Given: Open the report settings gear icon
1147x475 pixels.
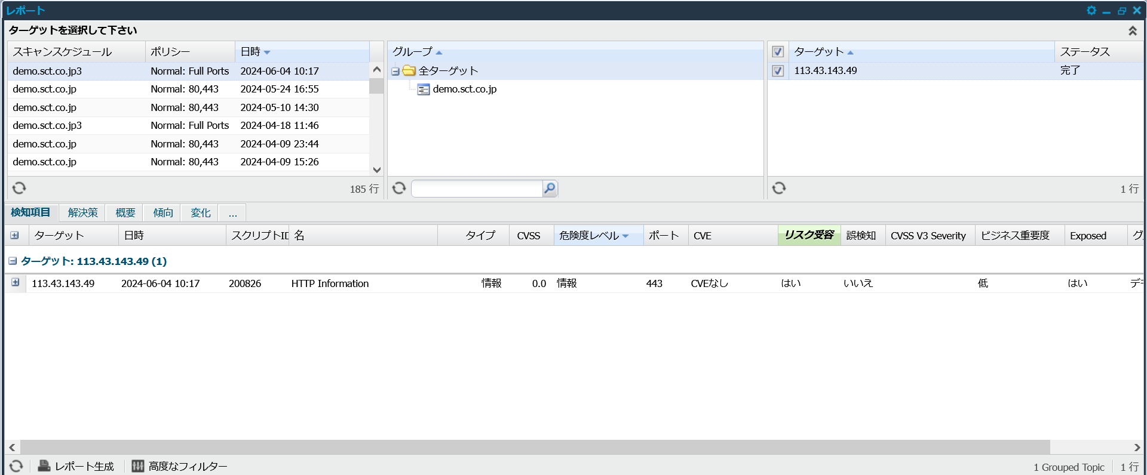Looking at the screenshot, I should (1091, 10).
